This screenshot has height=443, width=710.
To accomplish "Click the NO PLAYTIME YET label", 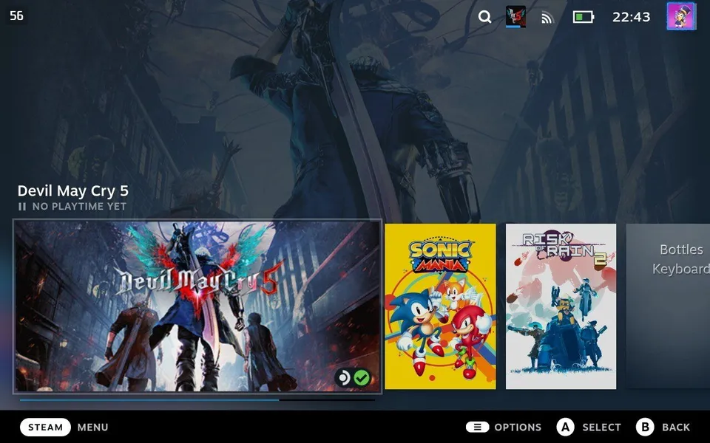I will click(x=79, y=207).
